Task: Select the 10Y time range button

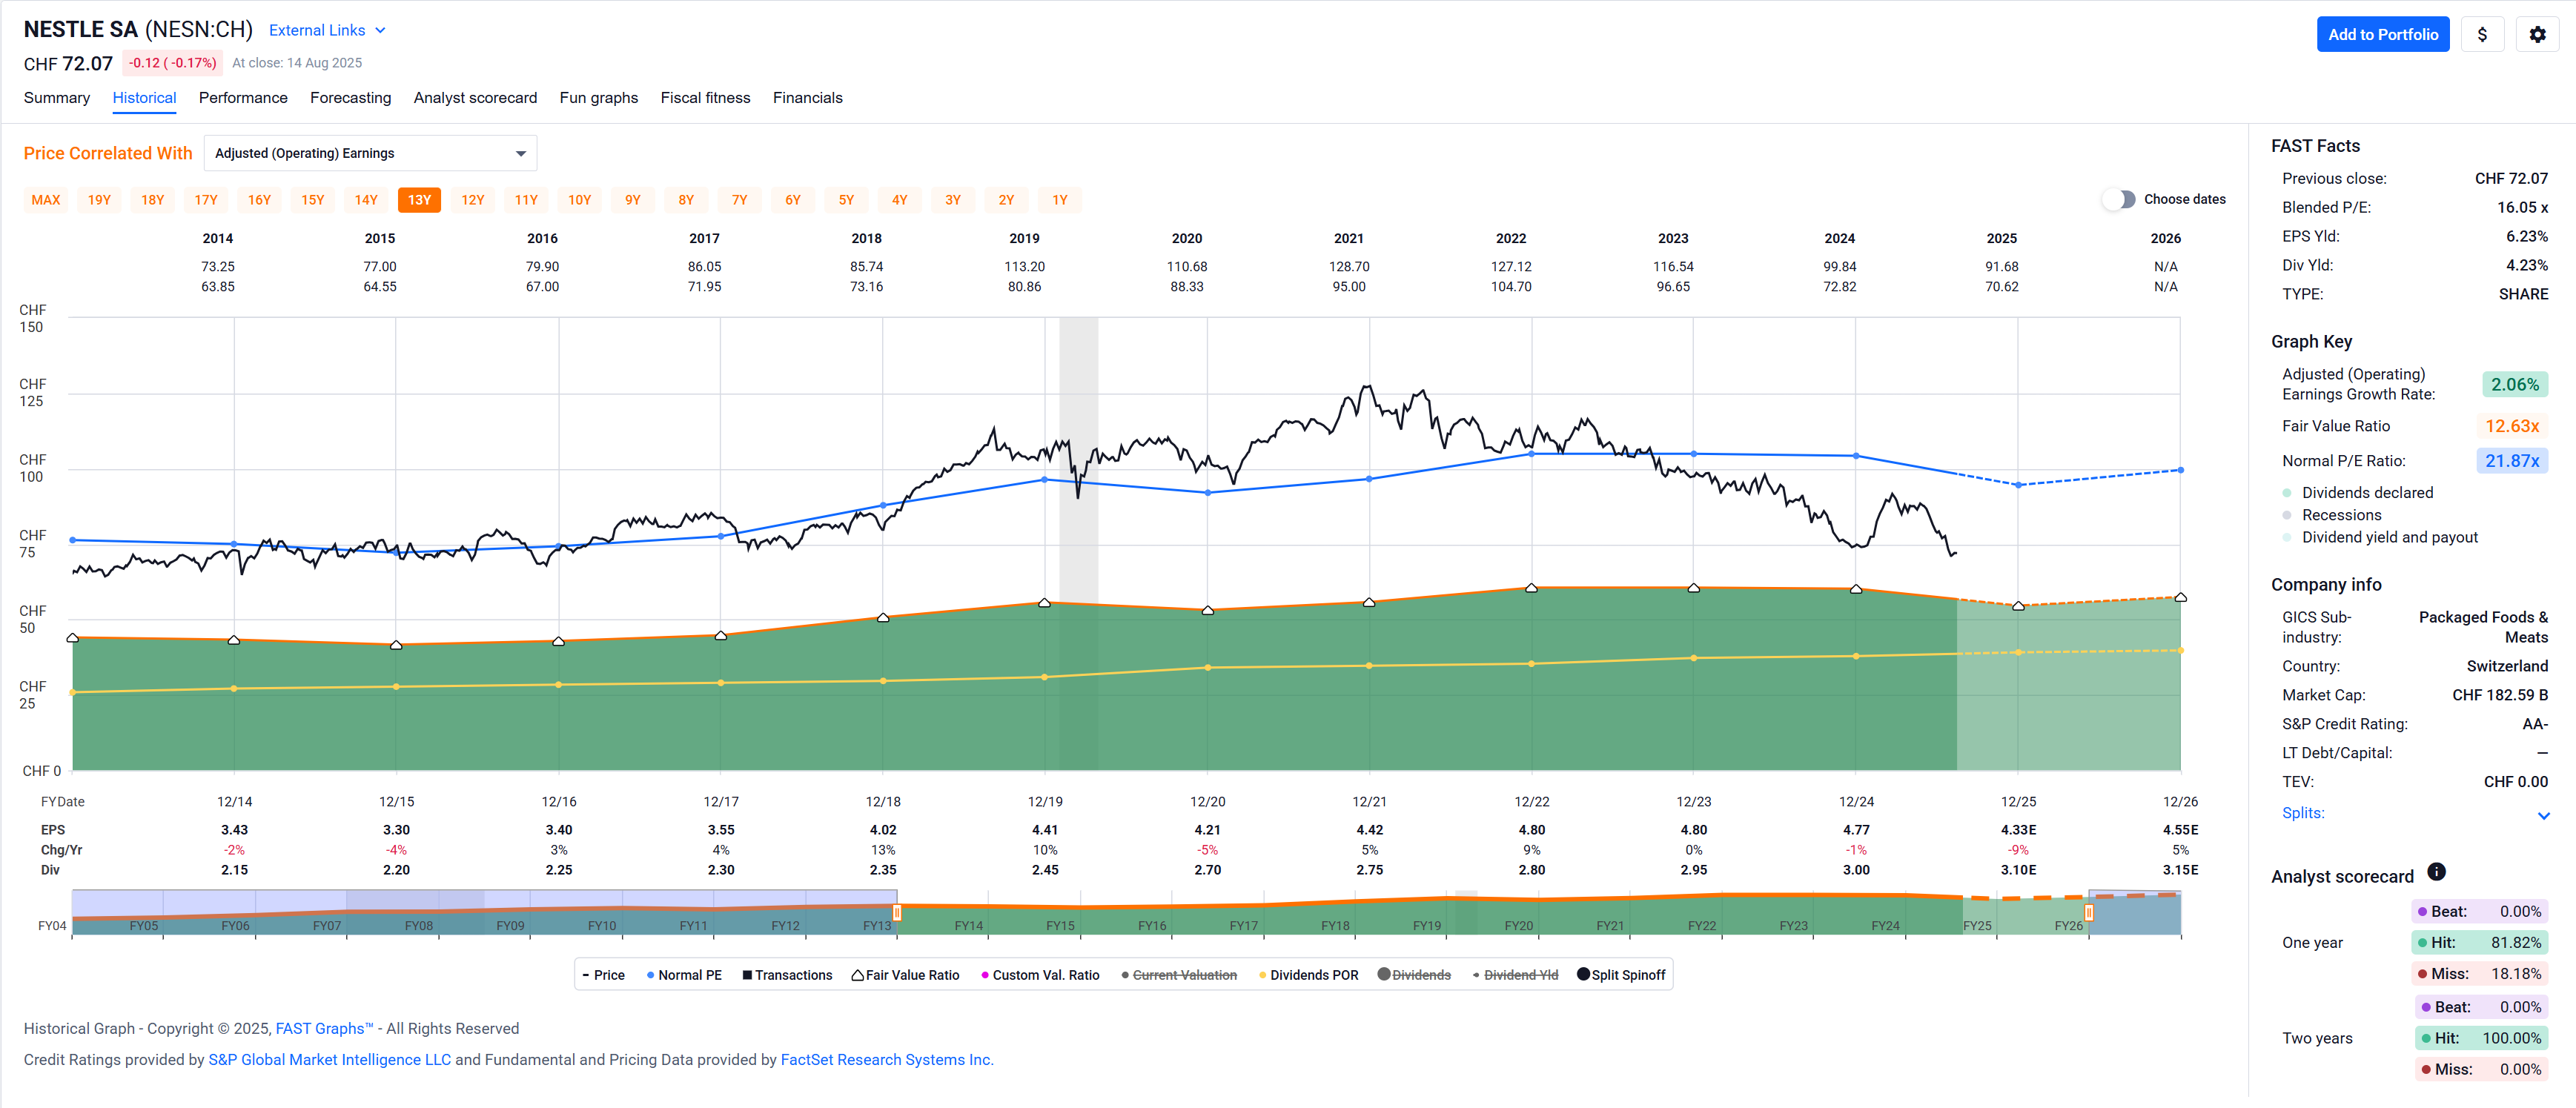Action: point(579,200)
